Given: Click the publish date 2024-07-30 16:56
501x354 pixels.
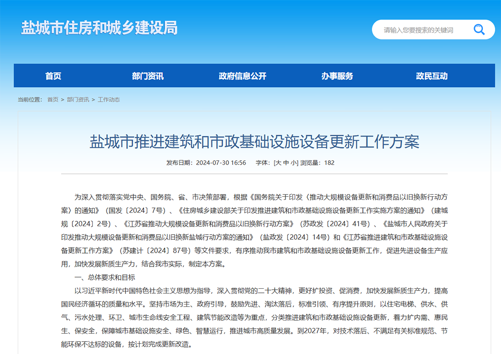Looking at the screenshot, I should [x=221, y=163].
